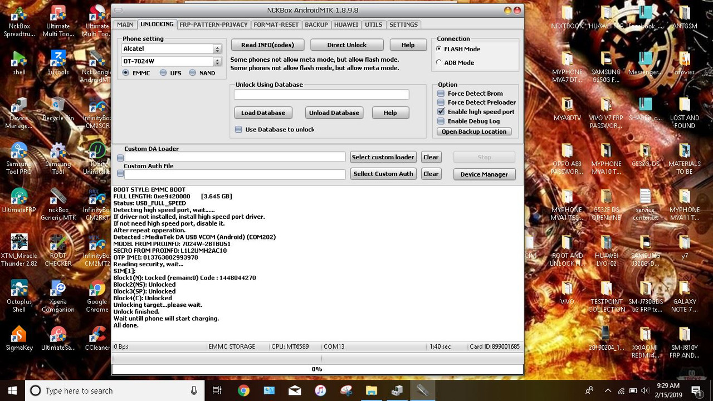Uncheck Enable high speed port
713x401 pixels.
click(441, 111)
